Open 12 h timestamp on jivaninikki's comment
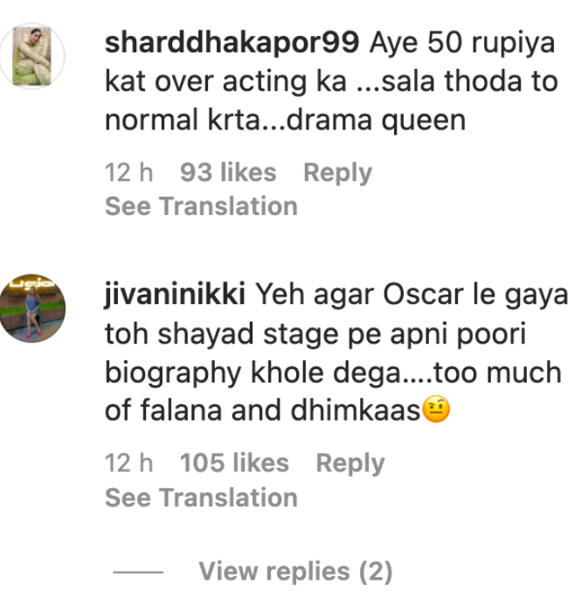The width and height of the screenshot is (588, 612). point(128,462)
